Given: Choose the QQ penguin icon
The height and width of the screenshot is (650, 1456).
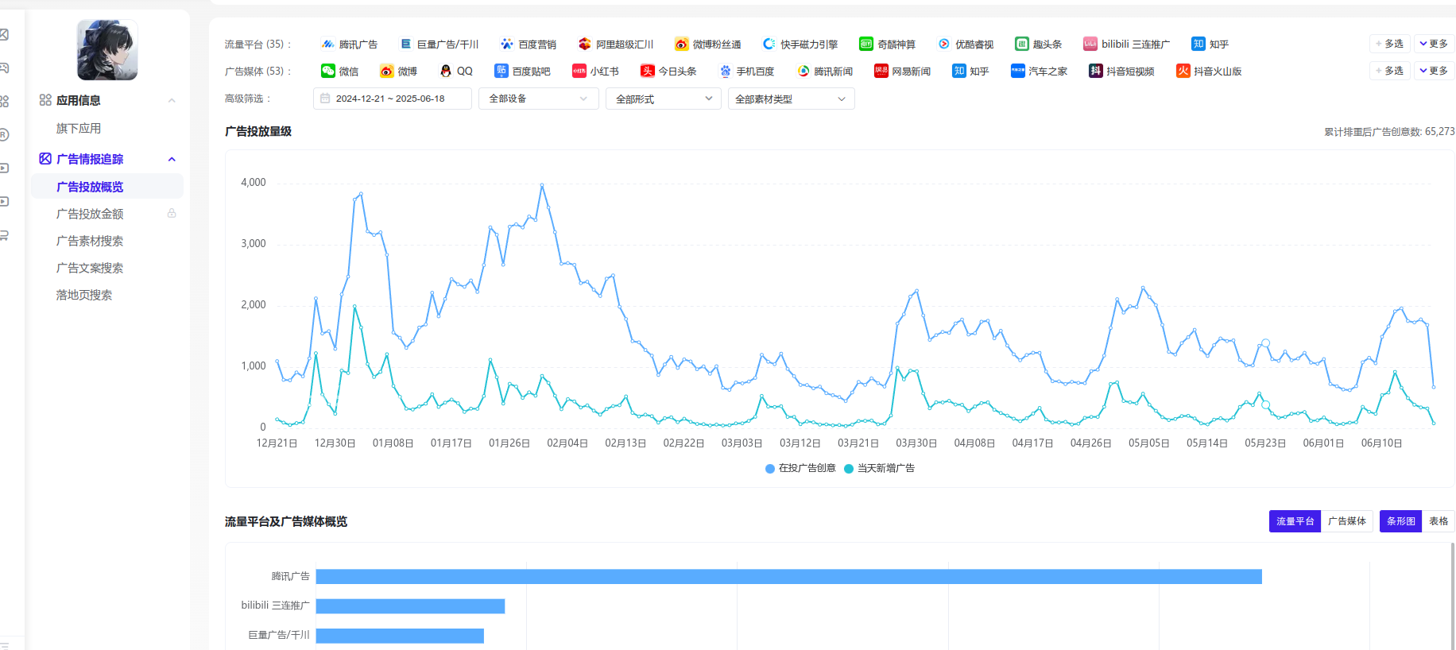Looking at the screenshot, I should [446, 72].
